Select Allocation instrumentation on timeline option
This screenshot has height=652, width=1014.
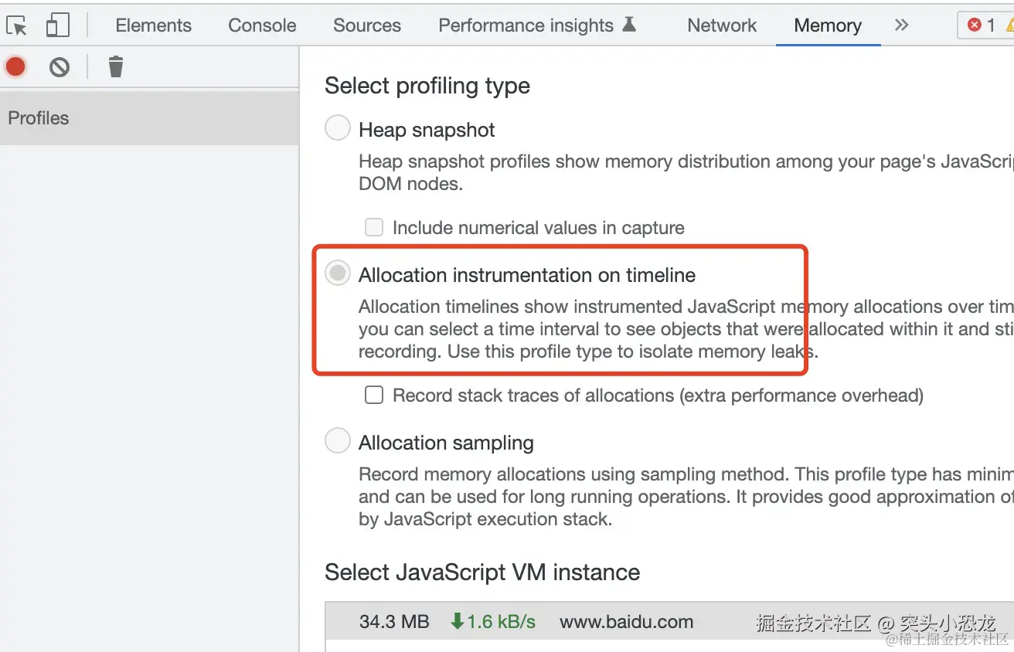pyautogui.click(x=338, y=273)
